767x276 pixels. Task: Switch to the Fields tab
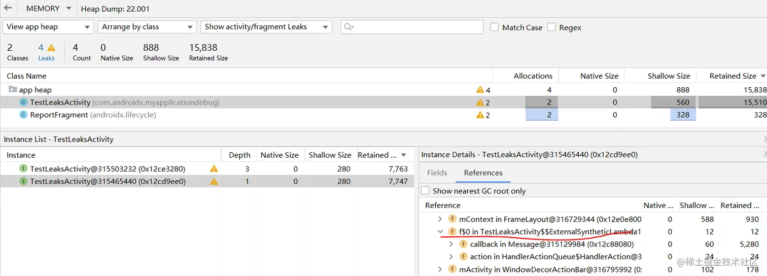[437, 173]
